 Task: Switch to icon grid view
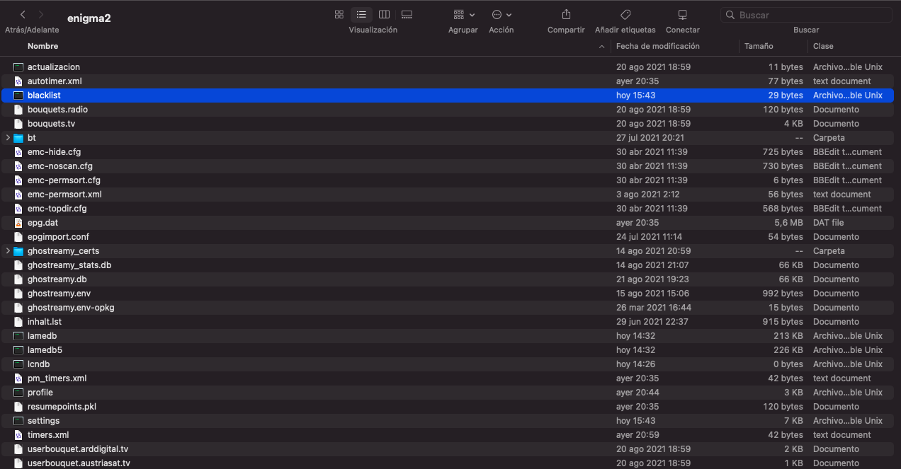pos(339,15)
